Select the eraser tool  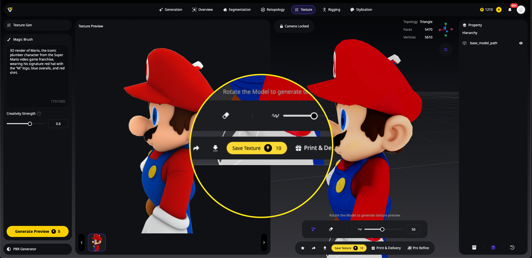(x=331, y=229)
